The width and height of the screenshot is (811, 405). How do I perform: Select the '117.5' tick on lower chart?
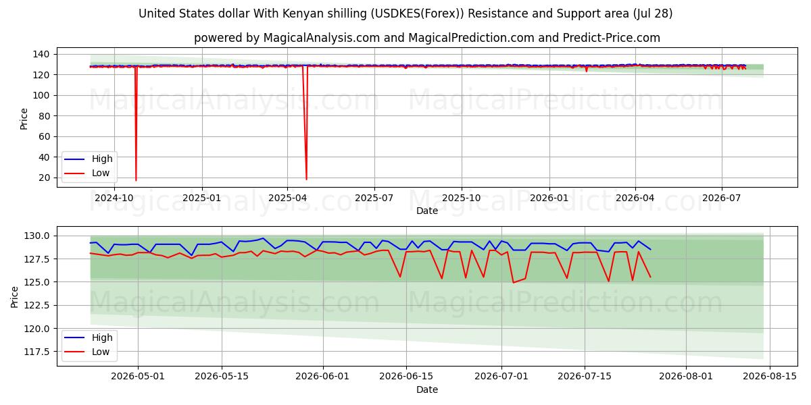[36, 352]
